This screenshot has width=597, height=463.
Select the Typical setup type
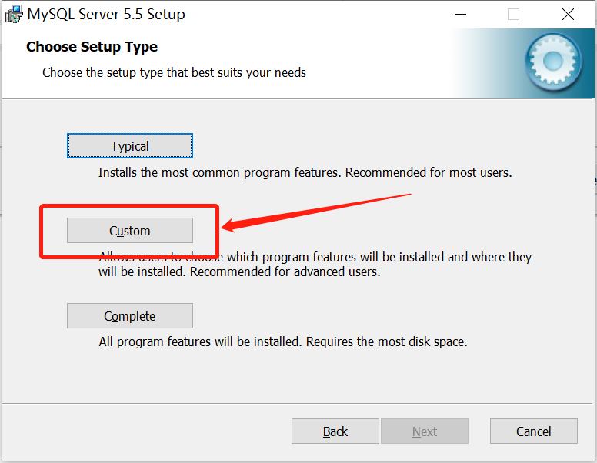point(130,146)
